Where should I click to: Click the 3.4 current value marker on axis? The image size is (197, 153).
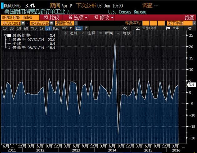click(191, 85)
